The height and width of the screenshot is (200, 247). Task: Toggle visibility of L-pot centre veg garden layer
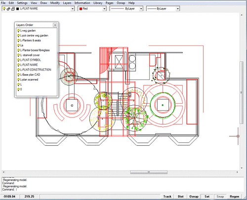[18, 36]
